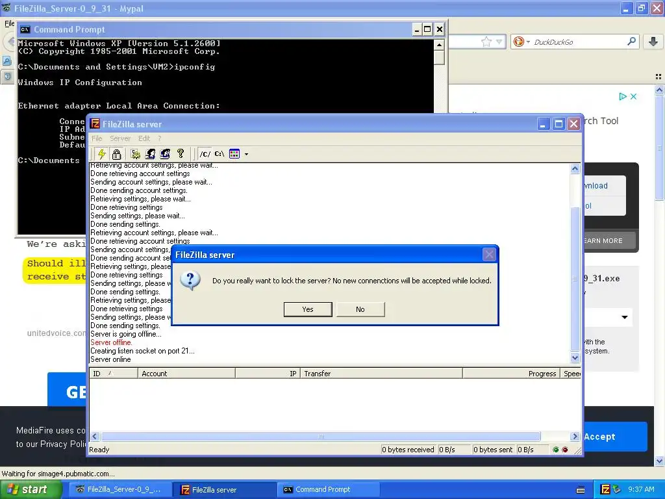Click the '0 bytes received' status field
665x499 pixels.
pos(408,450)
